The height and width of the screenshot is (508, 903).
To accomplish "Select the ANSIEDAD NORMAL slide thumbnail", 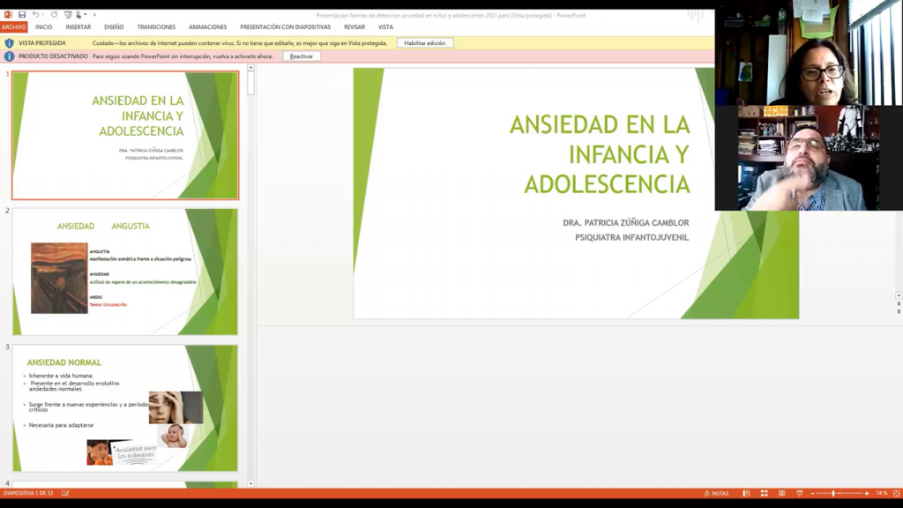I will coord(125,407).
